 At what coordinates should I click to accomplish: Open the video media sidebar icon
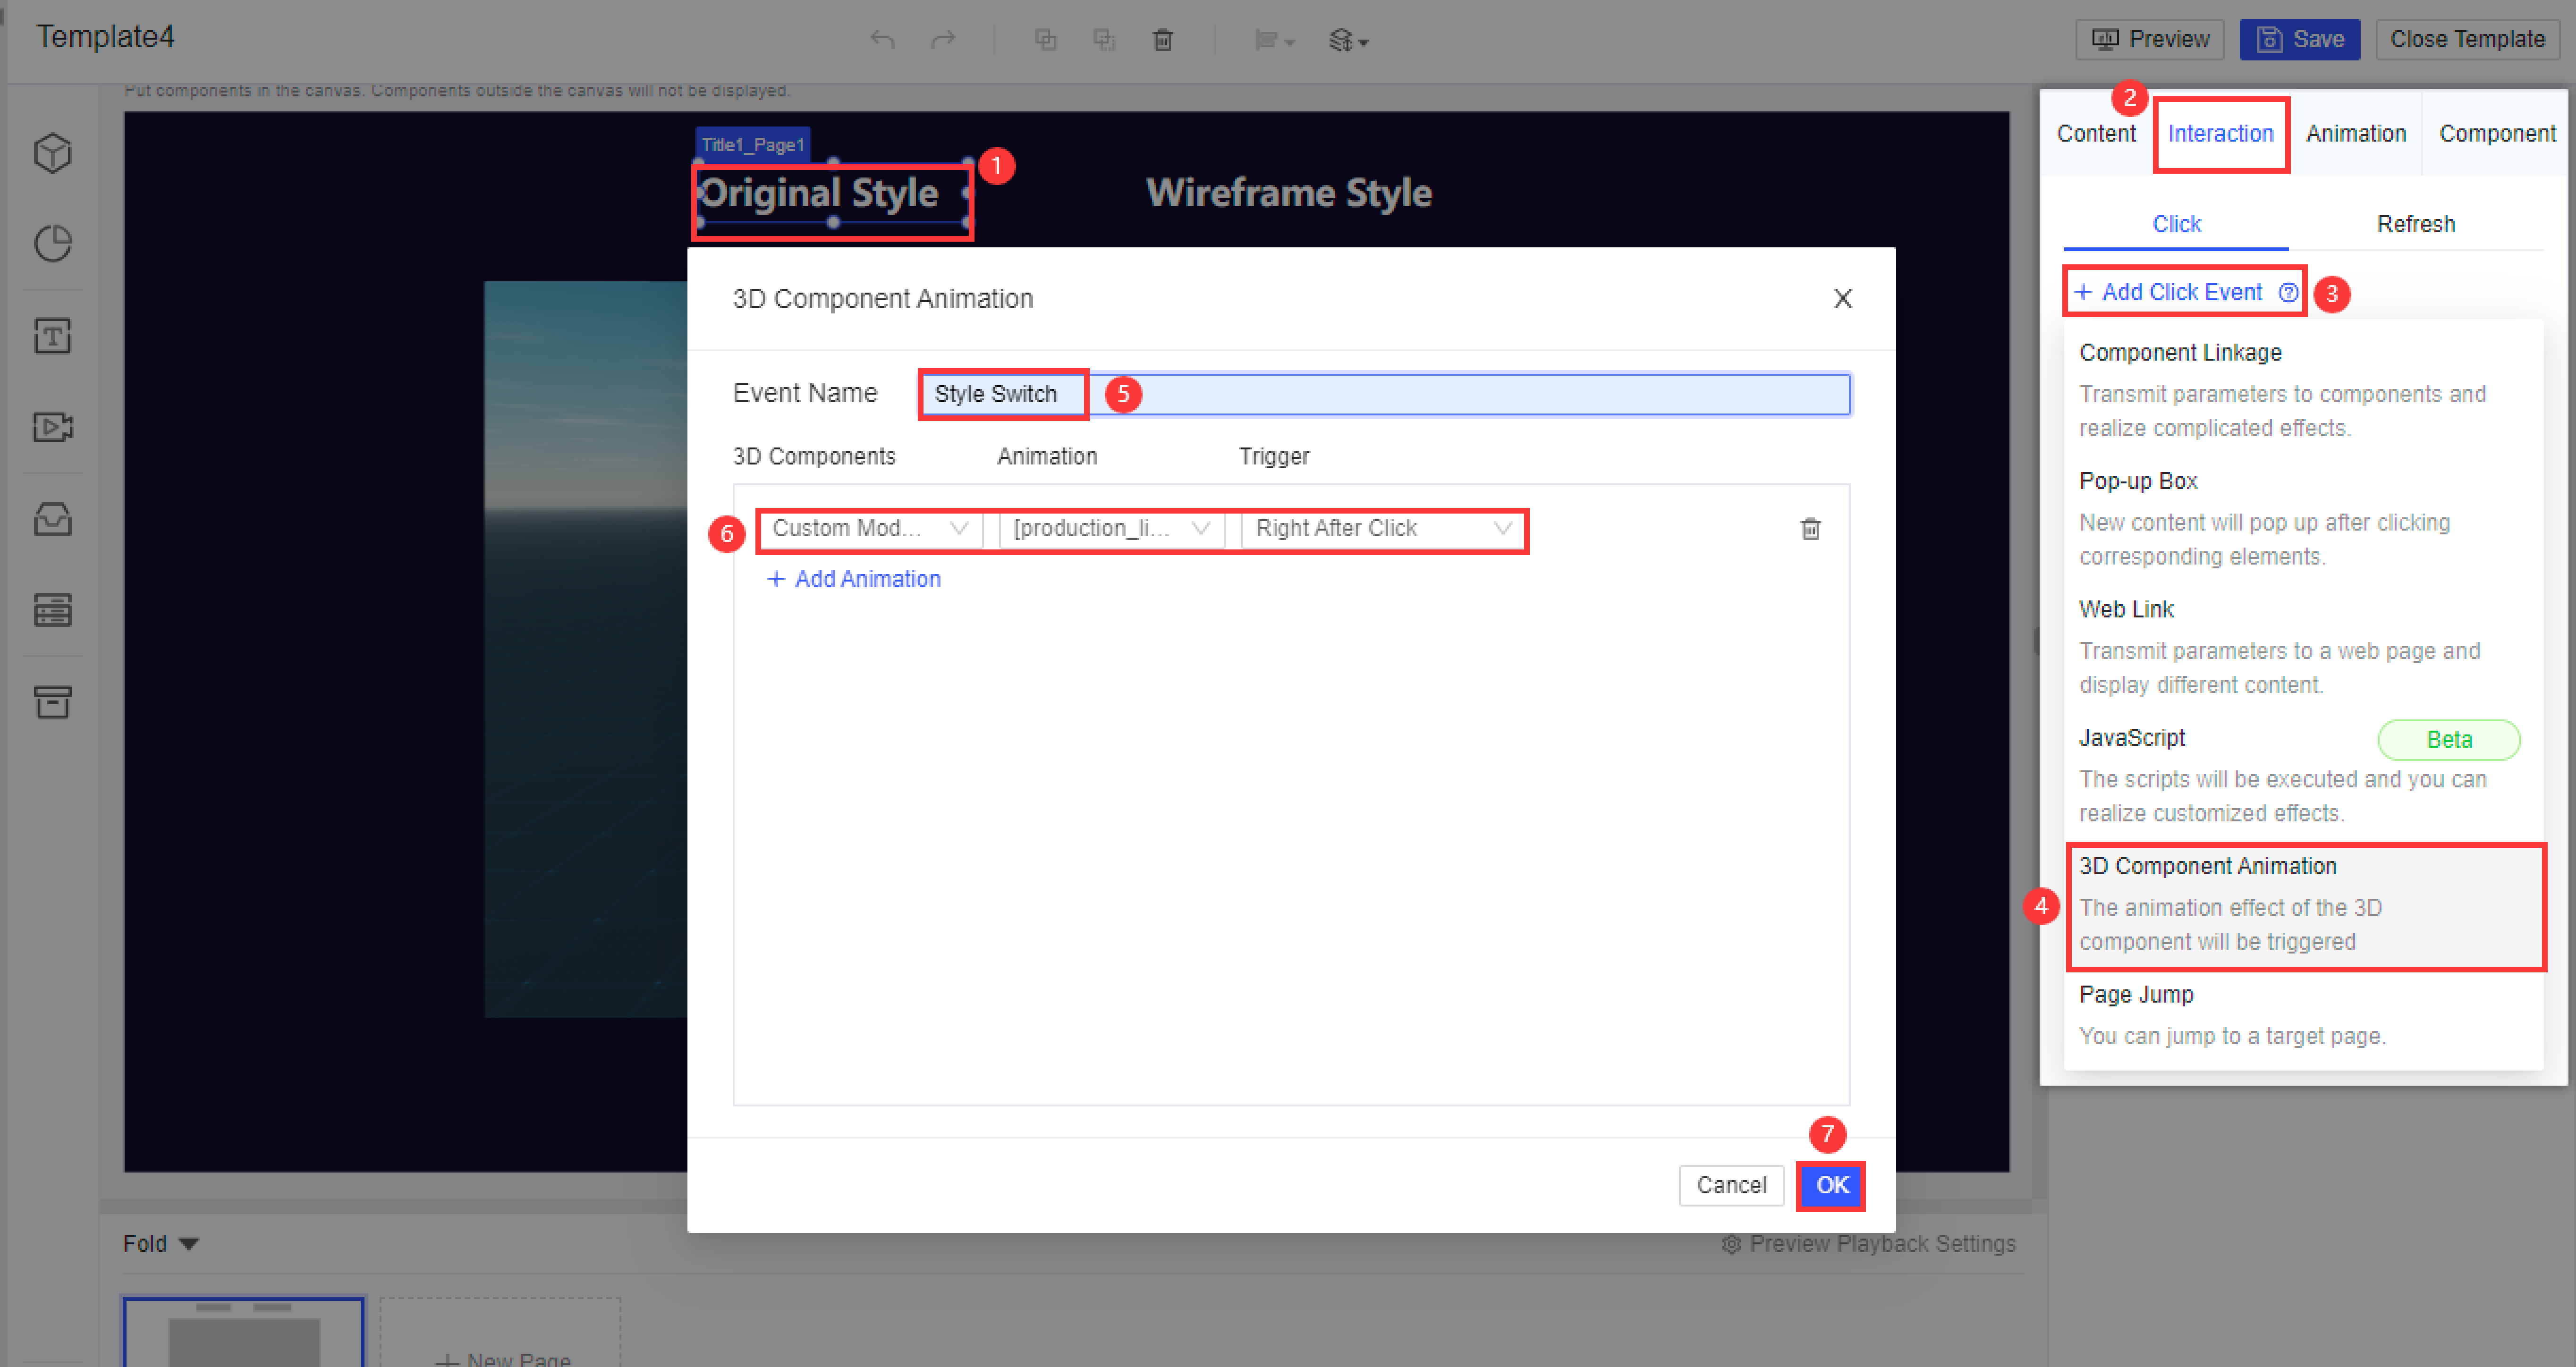coord(52,427)
